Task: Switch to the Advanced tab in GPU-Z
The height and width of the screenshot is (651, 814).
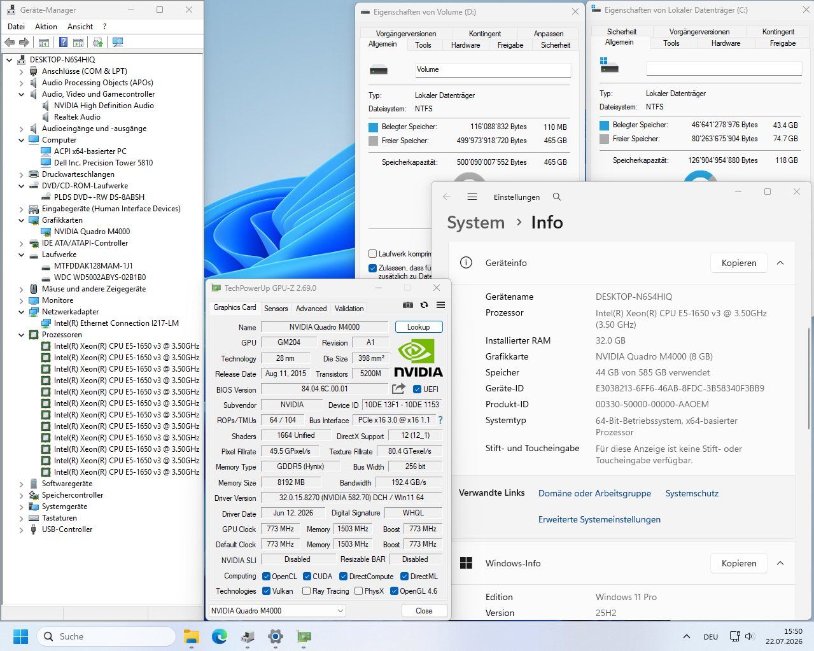Action: click(x=311, y=308)
